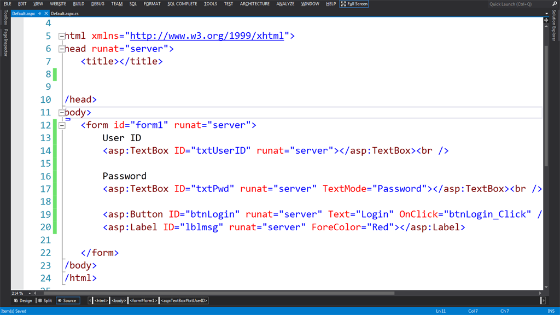The image size is (560, 315).
Task: Open the active documents dropdown arrow
Action: [546, 14]
